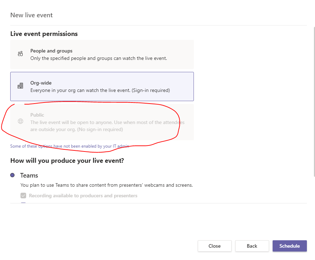Click the building icon beside Org-wide
315x260 pixels.
[20, 86]
